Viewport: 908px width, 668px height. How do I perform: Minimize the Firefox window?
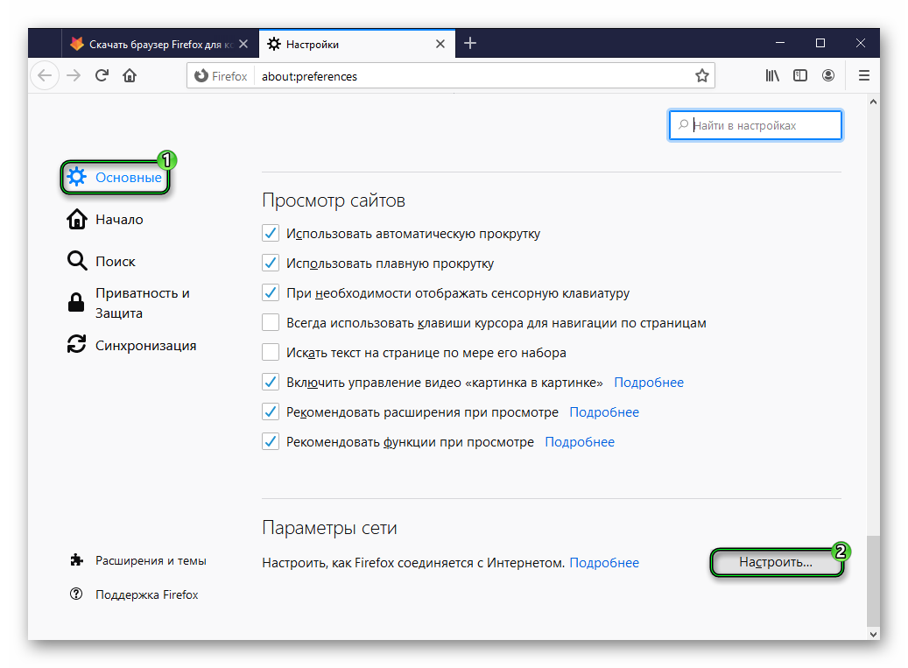(x=780, y=44)
